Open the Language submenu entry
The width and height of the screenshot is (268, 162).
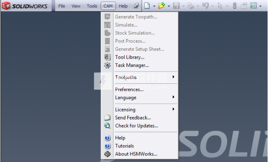(x=140, y=98)
